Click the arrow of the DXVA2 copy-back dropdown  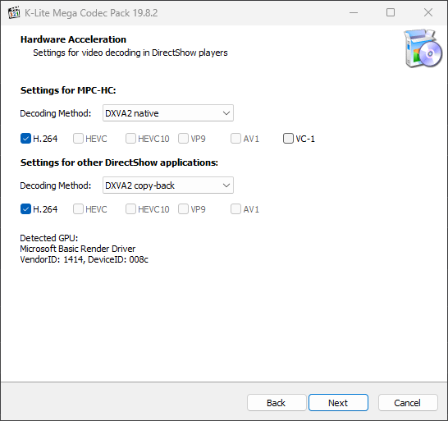click(x=226, y=185)
